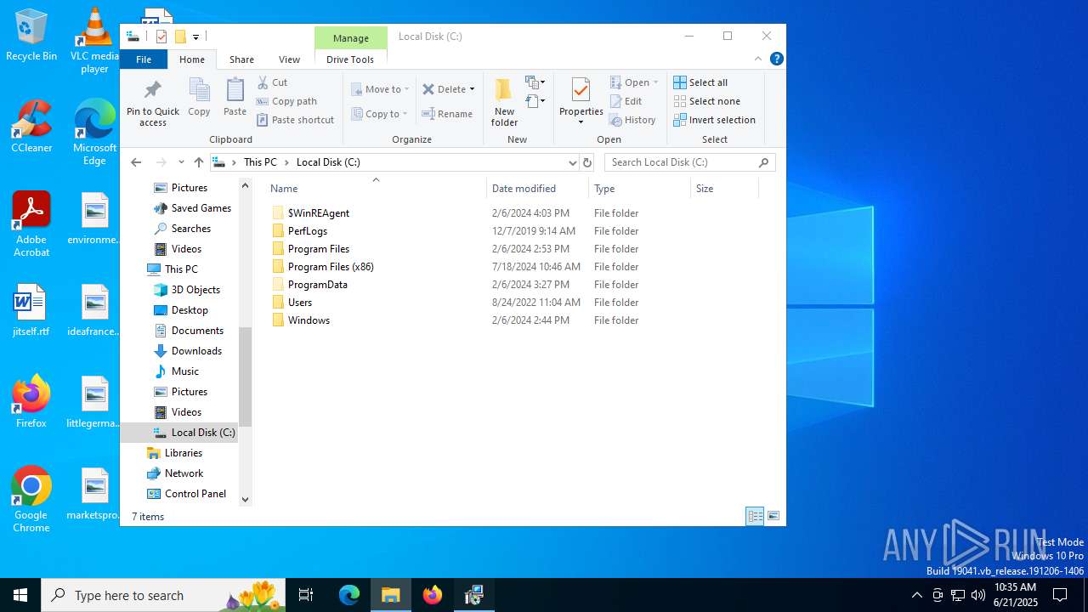Sort by Type column header
The width and height of the screenshot is (1088, 612).
point(640,189)
